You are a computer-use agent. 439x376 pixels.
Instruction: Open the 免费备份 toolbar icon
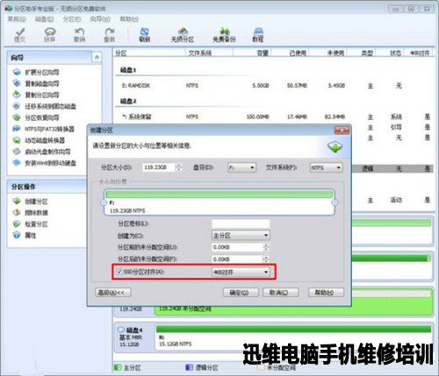(x=224, y=35)
